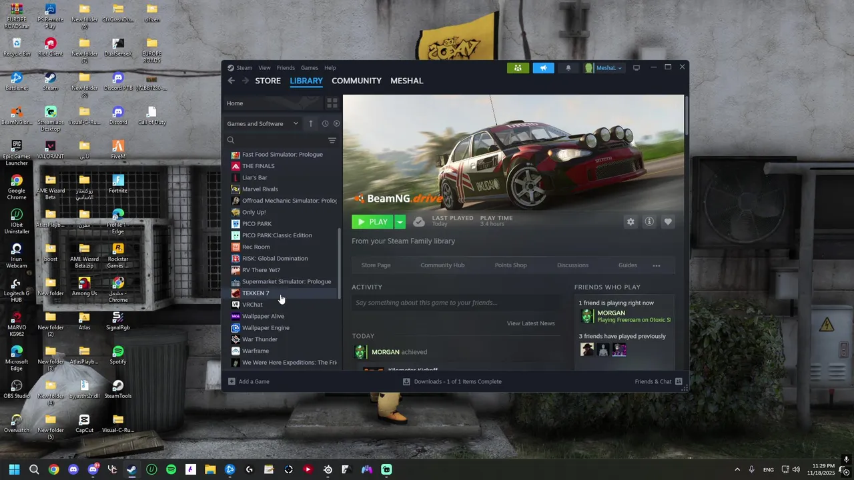Add BeamNG.drive to favorites heart
The height and width of the screenshot is (480, 854).
[668, 222]
